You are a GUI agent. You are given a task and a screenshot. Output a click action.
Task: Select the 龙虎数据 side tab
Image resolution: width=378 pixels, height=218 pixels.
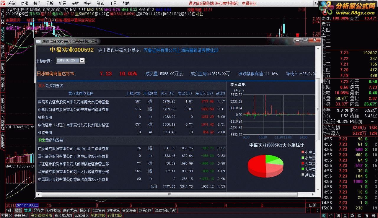[3, 123]
